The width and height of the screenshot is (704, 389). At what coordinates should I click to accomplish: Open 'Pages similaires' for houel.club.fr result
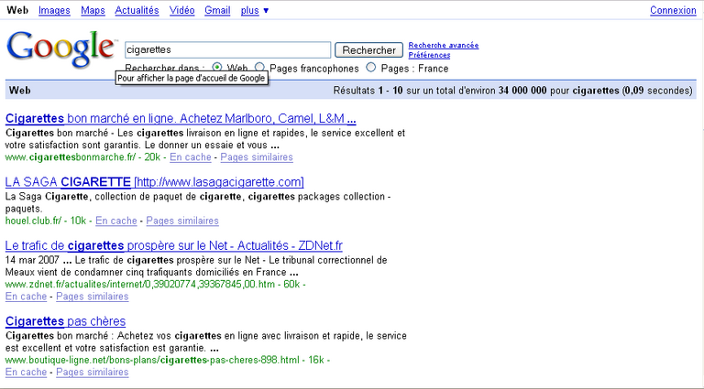click(x=182, y=221)
